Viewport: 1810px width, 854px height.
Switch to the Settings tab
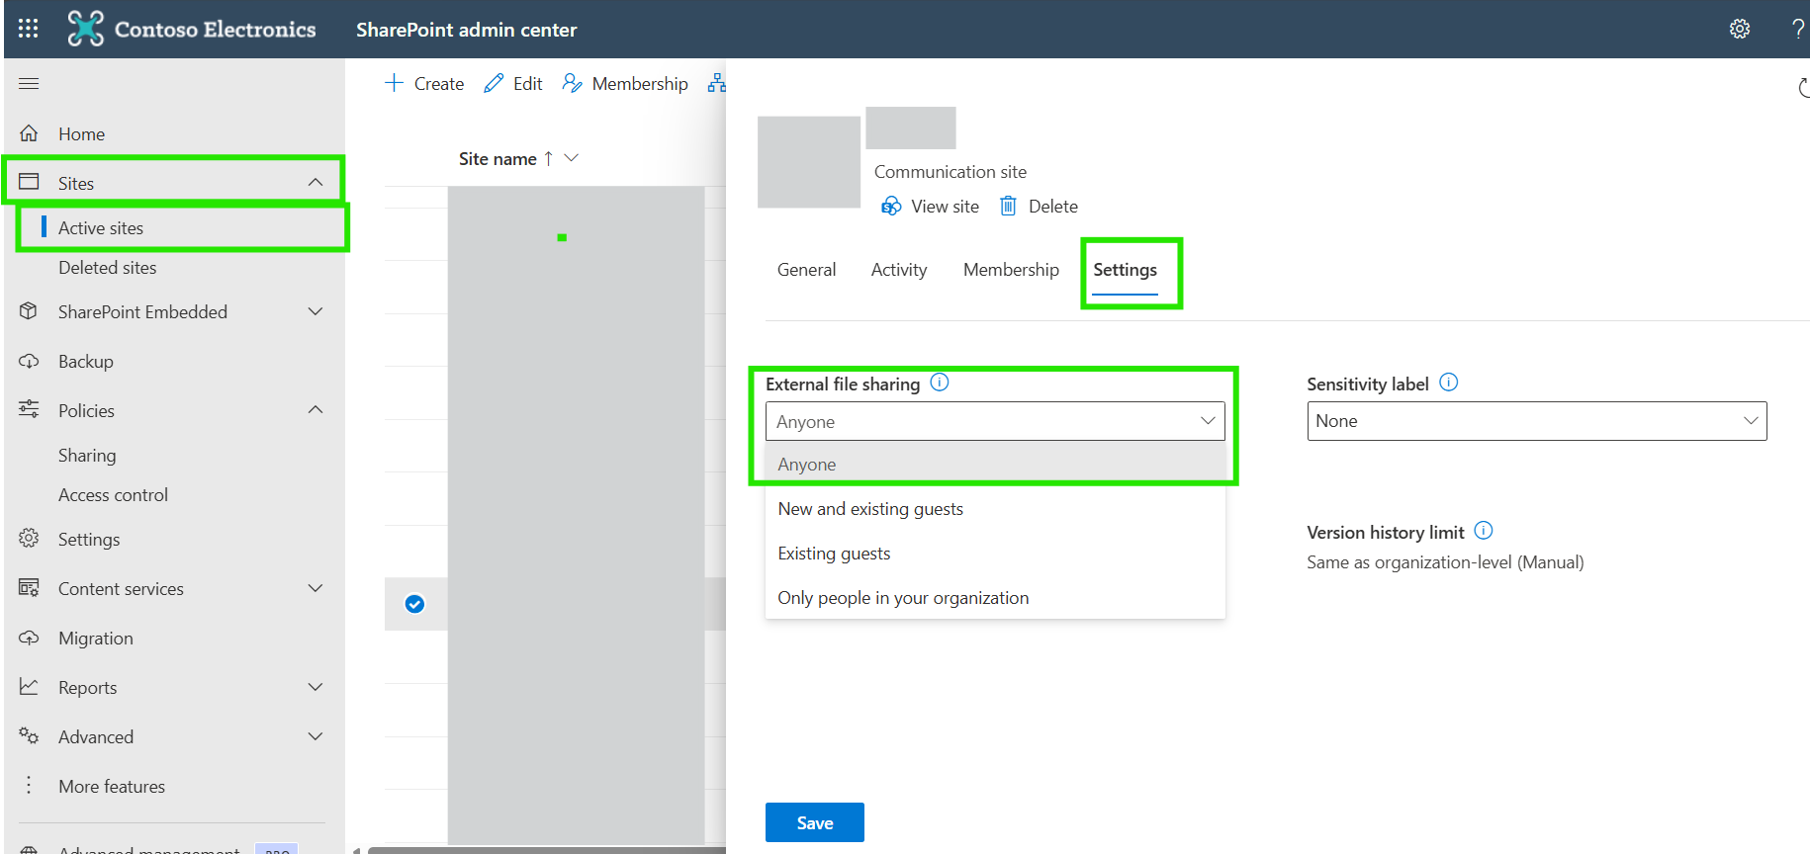[1125, 270]
